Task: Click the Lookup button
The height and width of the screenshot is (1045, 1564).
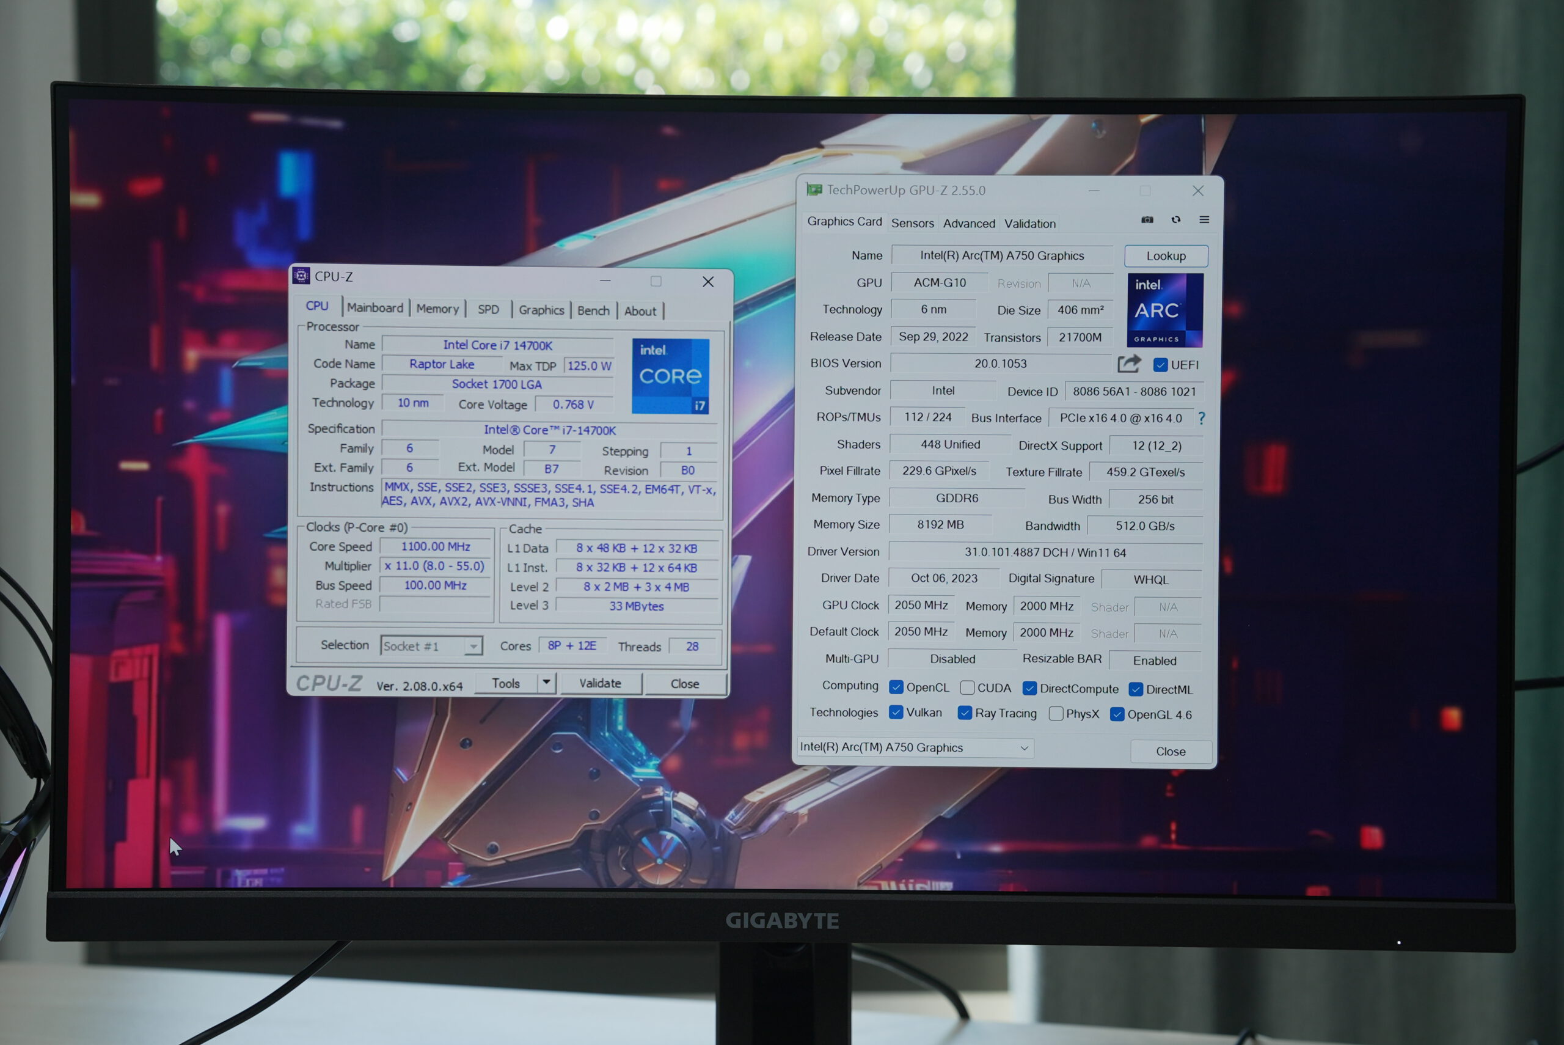Action: (x=1166, y=256)
